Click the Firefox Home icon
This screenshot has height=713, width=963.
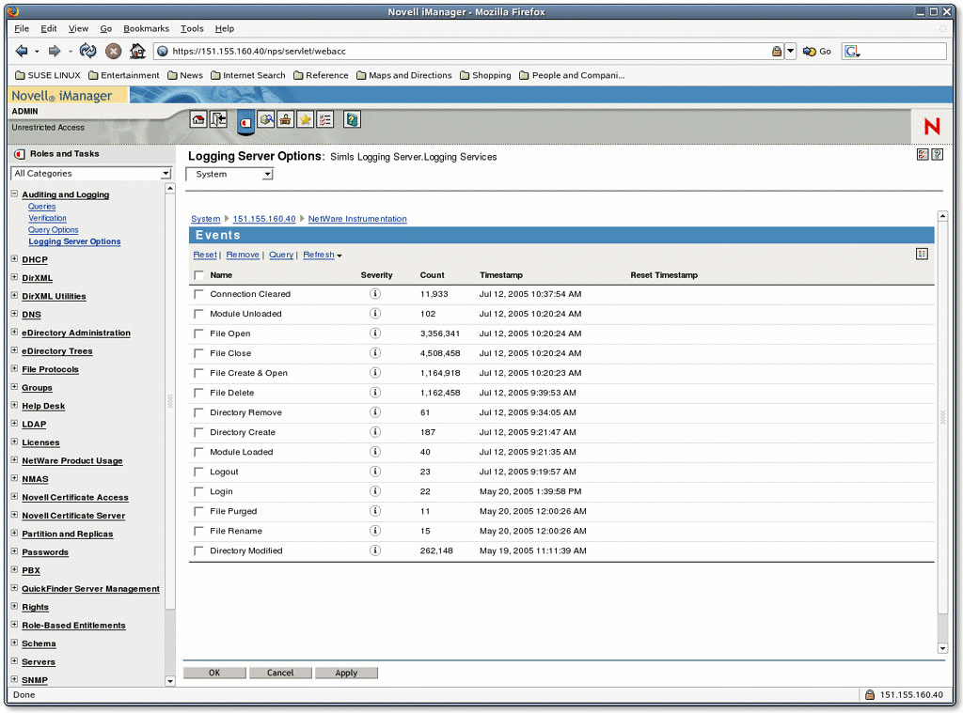click(x=137, y=51)
